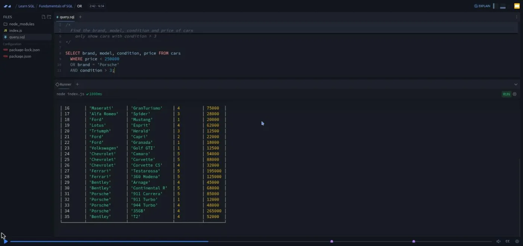Switch to the query.sql editor tab
523x246 pixels.
(65, 17)
